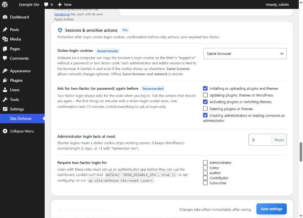Click 'Require two-factor login for' label
The height and width of the screenshot is (218, 303).
click(x=82, y=163)
